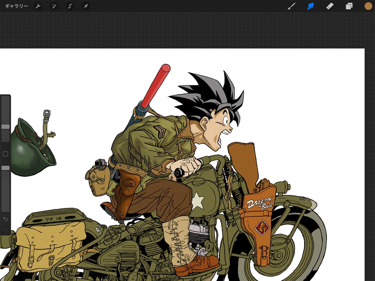Select the blue Smudge tool

(x=311, y=6)
